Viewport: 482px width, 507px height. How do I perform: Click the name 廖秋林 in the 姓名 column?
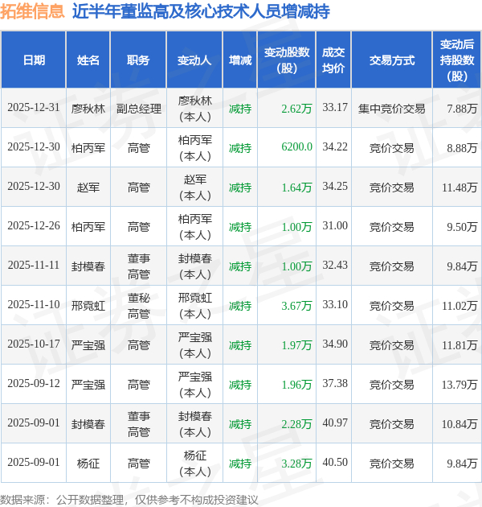[88, 109]
